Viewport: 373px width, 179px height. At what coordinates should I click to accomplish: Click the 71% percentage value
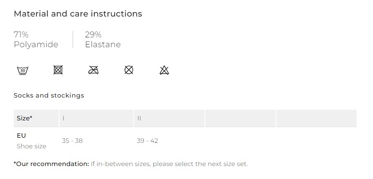pyautogui.click(x=21, y=35)
